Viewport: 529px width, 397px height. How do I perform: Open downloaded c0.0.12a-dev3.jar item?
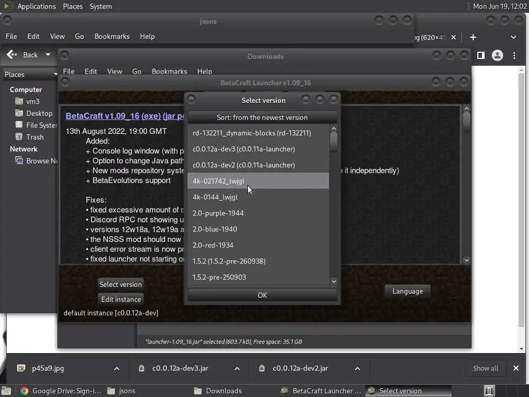click(x=180, y=368)
